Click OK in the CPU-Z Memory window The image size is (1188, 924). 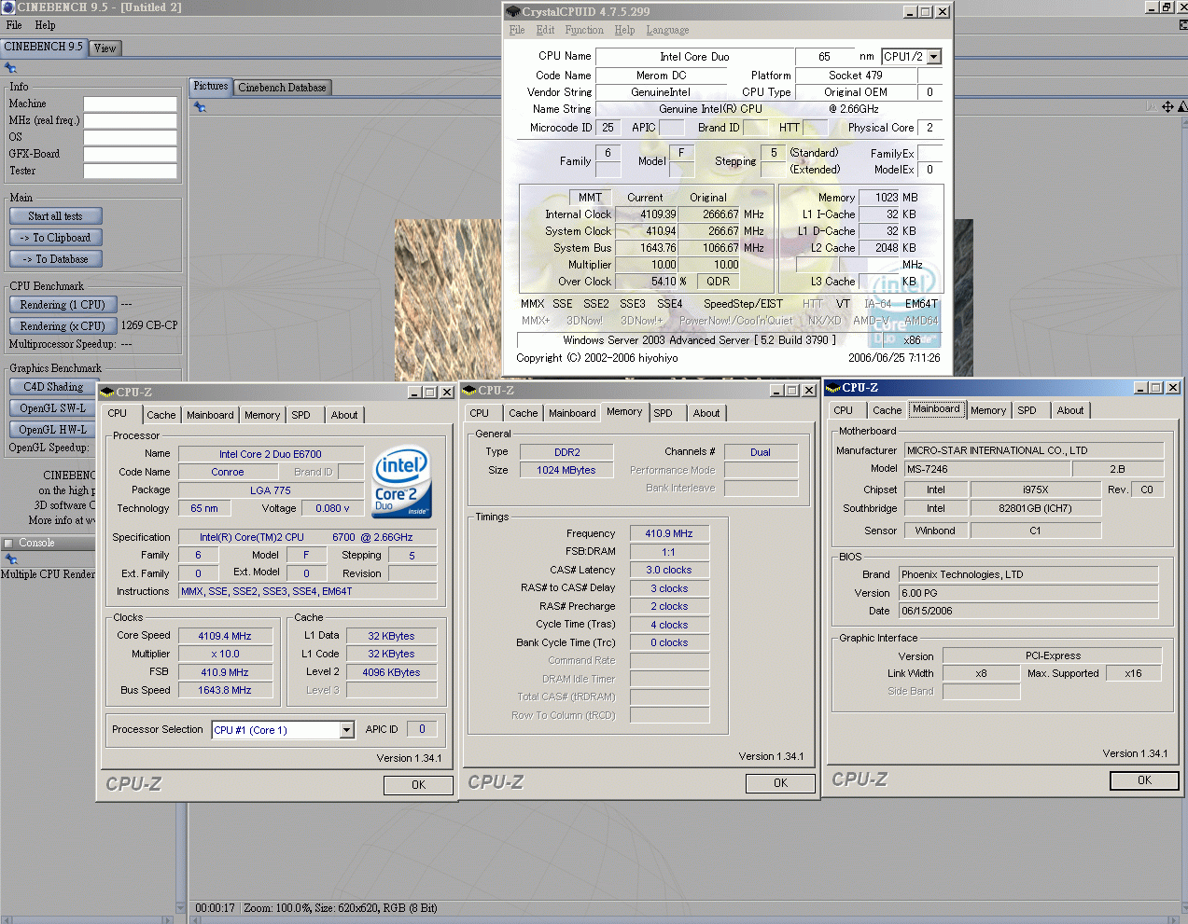pyautogui.click(x=780, y=783)
